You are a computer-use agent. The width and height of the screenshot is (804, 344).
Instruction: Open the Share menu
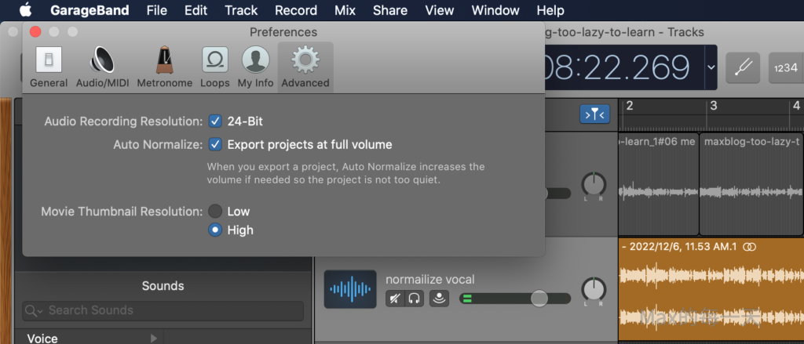(x=390, y=11)
